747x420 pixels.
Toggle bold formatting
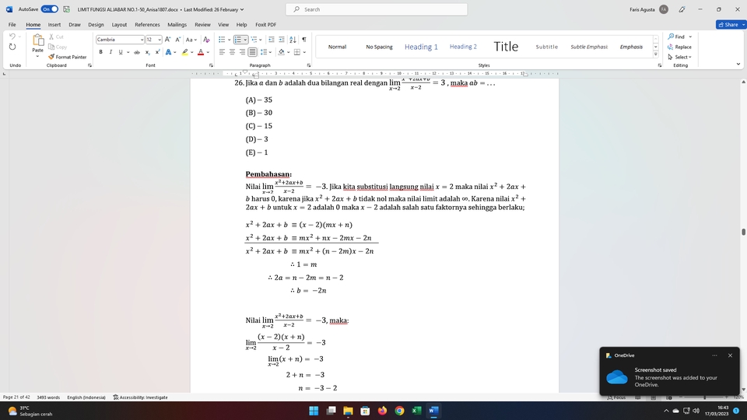[x=100, y=52]
